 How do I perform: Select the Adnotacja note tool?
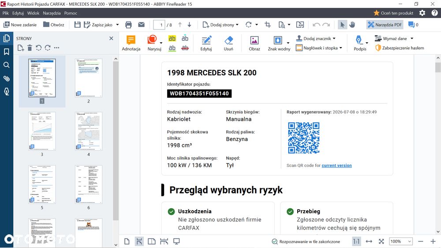131,43
